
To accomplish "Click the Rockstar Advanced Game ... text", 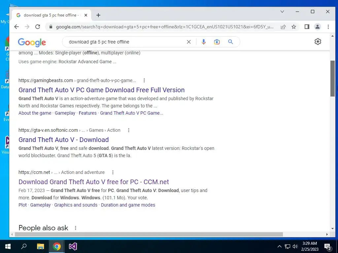I will pyautogui.click(x=87, y=62).
